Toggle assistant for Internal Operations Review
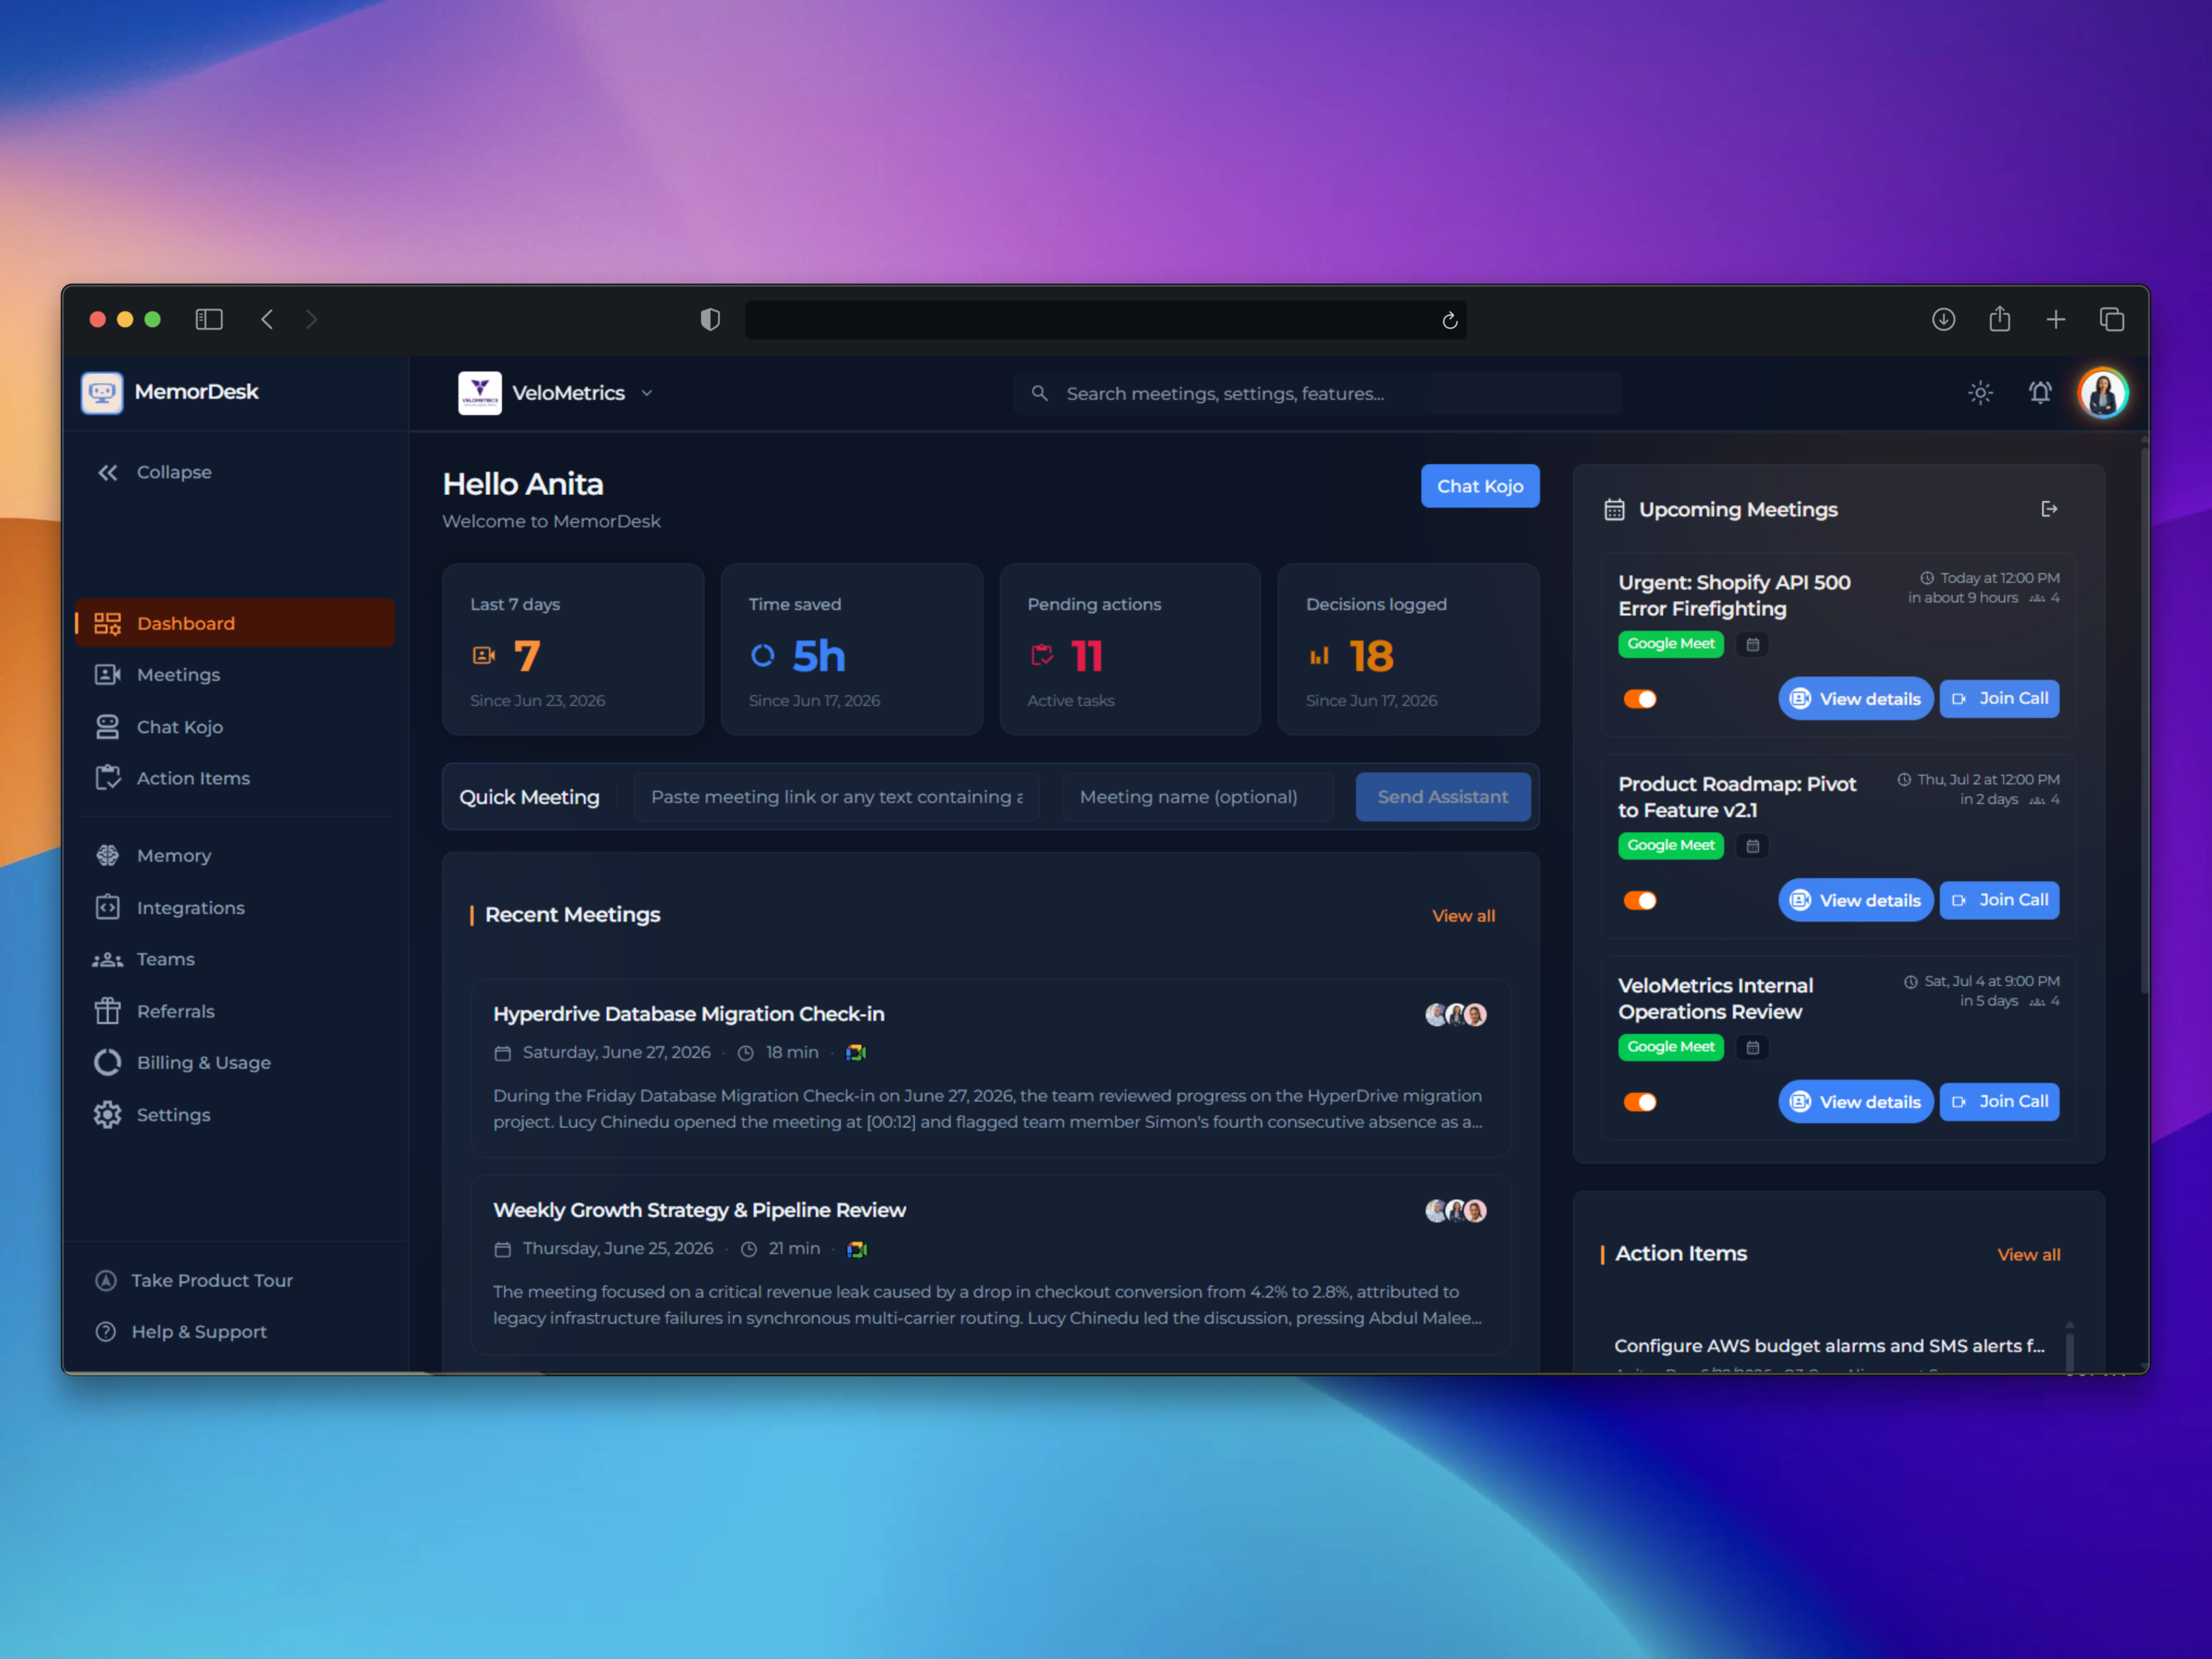 [1640, 1102]
